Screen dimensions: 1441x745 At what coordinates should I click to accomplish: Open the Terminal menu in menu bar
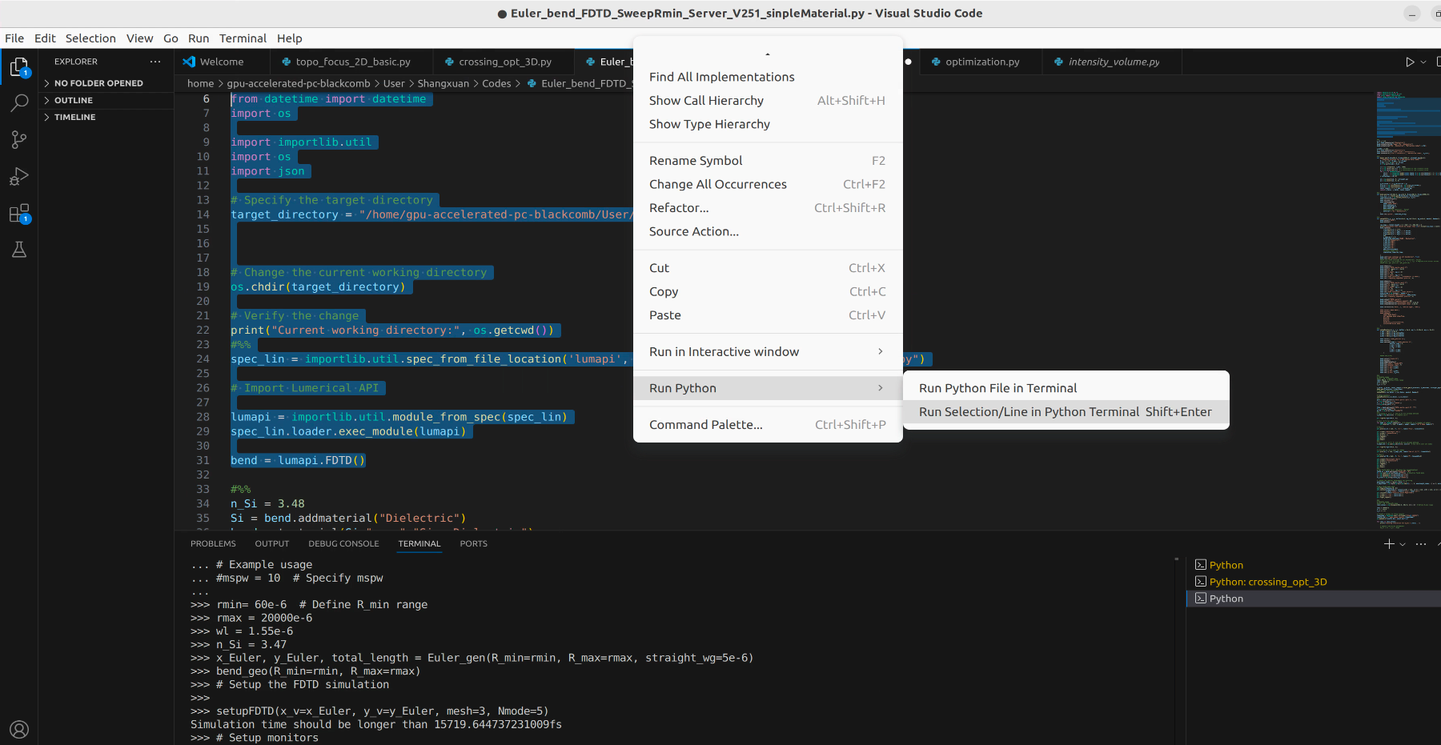243,38
